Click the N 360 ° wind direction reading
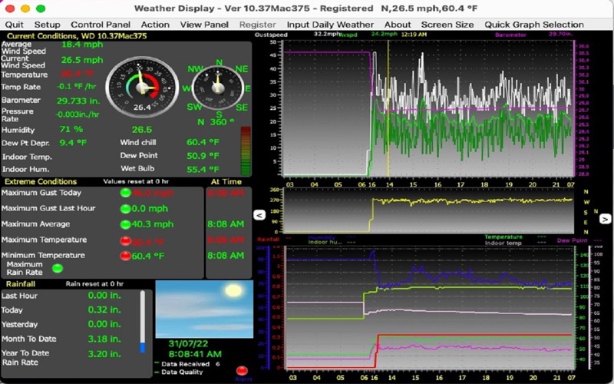The height and width of the screenshot is (384, 614). (216, 122)
